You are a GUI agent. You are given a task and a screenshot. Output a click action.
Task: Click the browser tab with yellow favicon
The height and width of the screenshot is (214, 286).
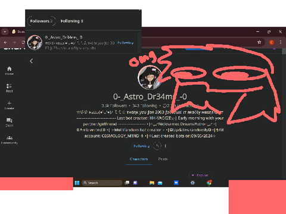(18, 32)
